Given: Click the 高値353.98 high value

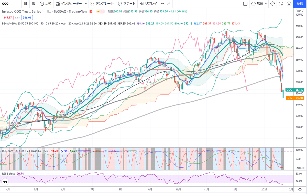Looking at the screenshot, I should (130, 11).
